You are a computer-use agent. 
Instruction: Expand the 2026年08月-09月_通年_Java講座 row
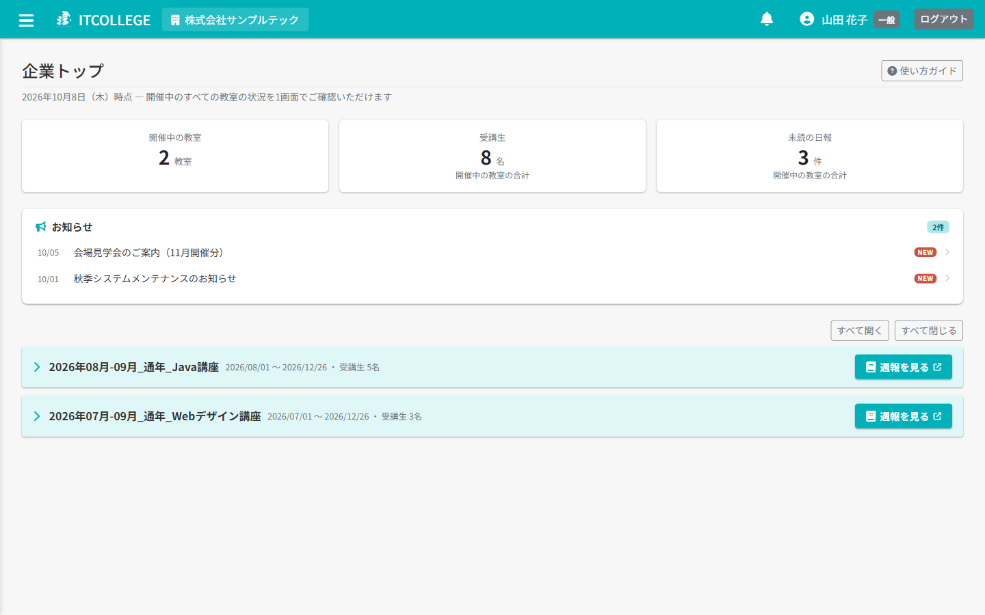[37, 367]
